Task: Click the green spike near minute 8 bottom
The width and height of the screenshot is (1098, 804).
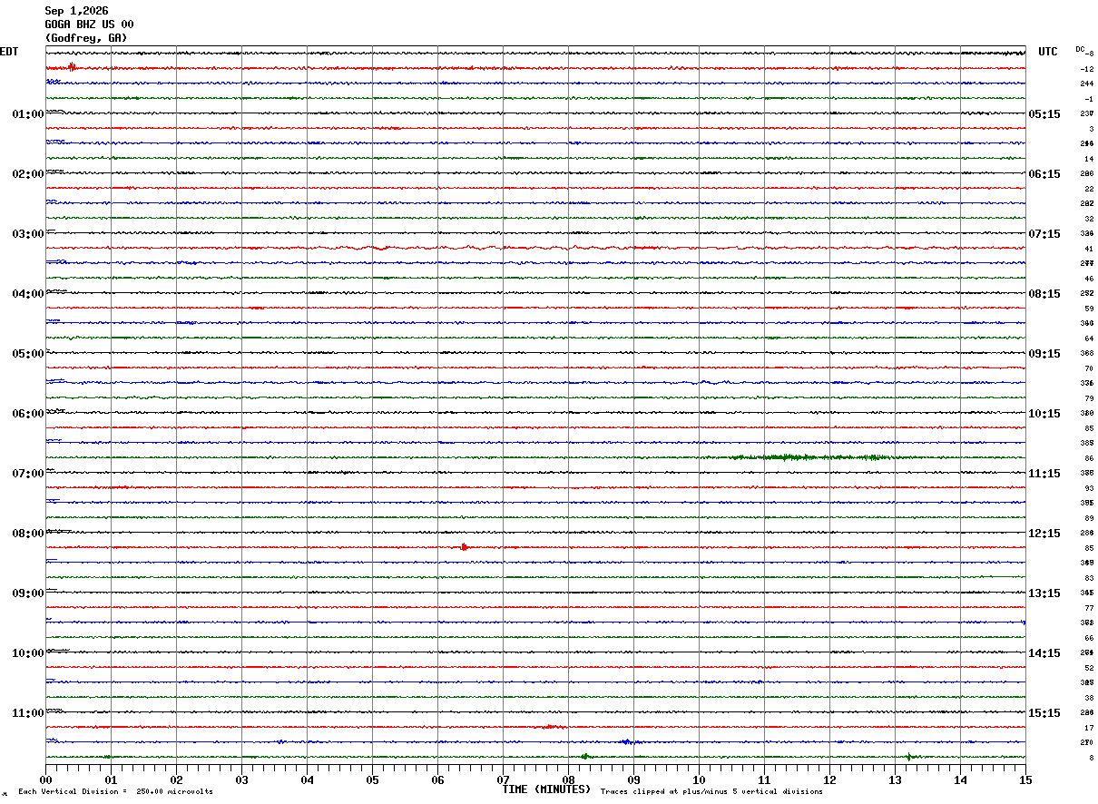Action: coord(585,755)
